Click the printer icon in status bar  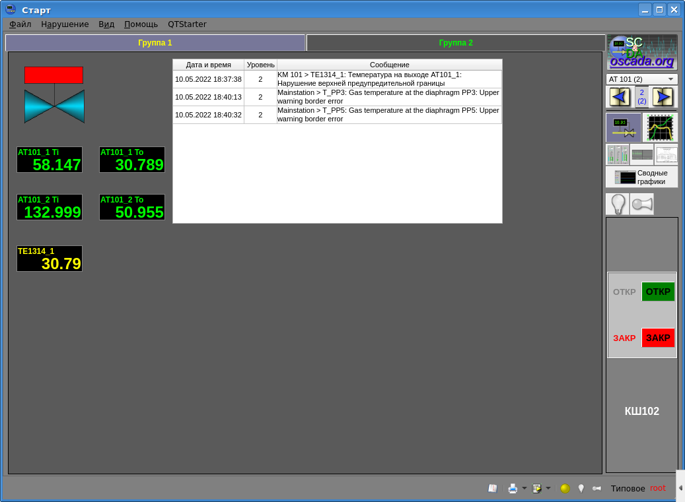[513, 488]
